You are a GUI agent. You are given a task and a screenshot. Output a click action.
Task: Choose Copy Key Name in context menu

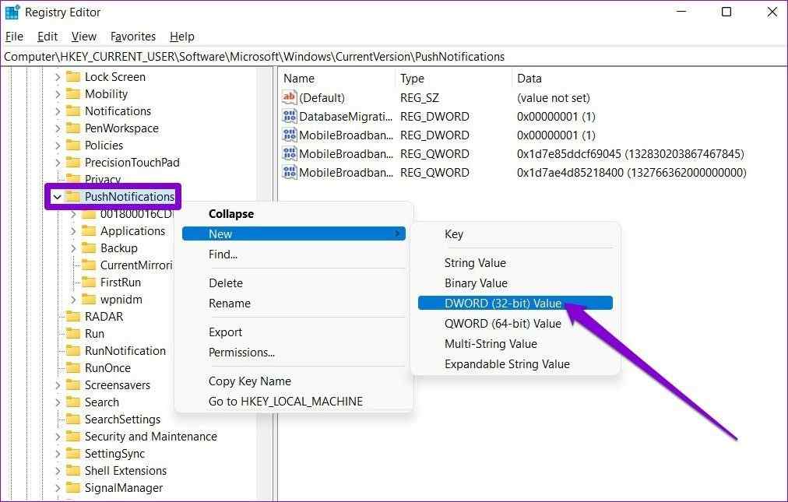(x=294, y=381)
